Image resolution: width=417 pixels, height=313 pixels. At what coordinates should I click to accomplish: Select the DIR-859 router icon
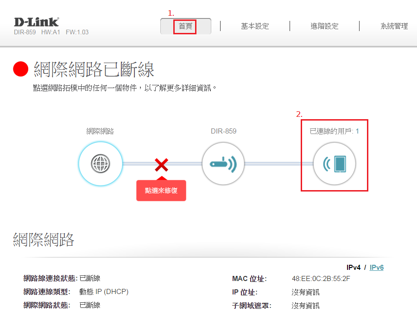[x=223, y=164]
